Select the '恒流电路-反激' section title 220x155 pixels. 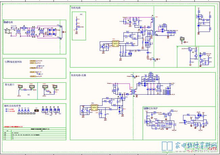pyautogui.click(x=79, y=75)
